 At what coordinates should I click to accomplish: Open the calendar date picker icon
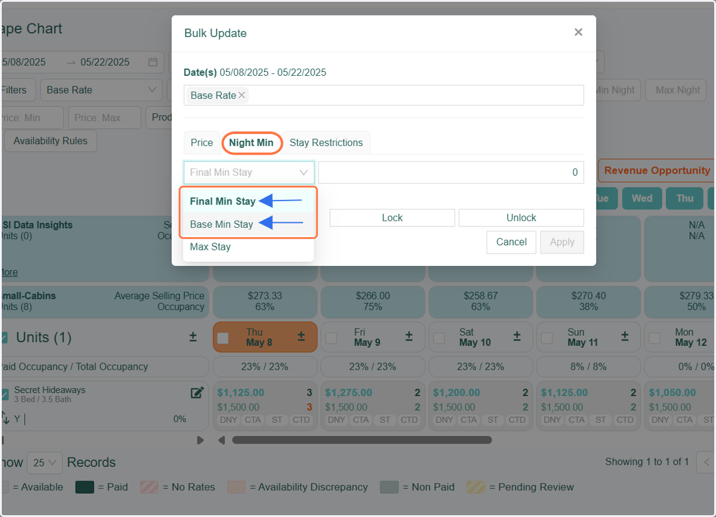pos(153,62)
